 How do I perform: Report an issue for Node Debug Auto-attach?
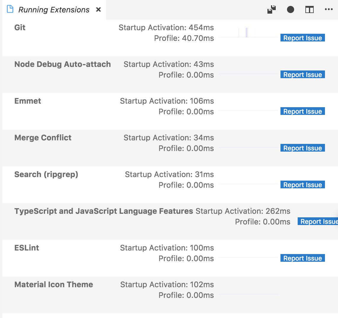coord(302,74)
